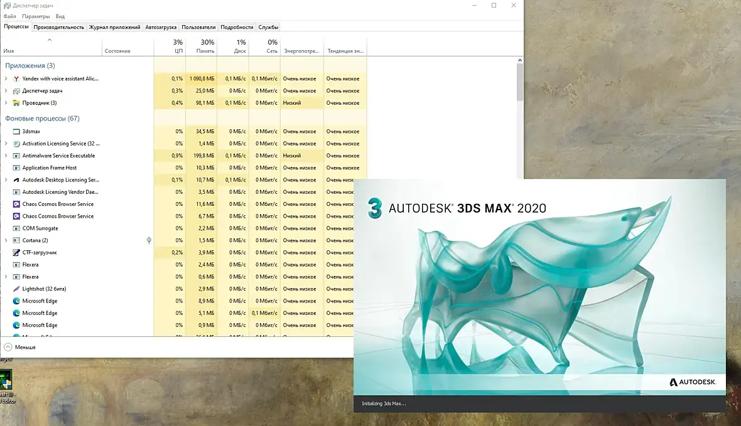Screen dimensions: 741x426
Task: Click first Chaos Cosmos Browser Service icon
Action: click(16, 204)
